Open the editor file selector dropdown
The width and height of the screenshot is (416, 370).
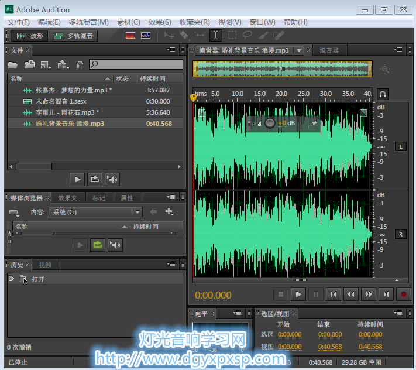click(x=299, y=51)
